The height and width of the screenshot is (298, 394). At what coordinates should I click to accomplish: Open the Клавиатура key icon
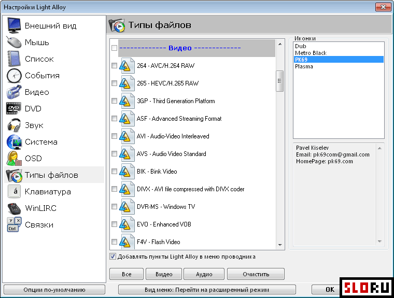pos(14,191)
